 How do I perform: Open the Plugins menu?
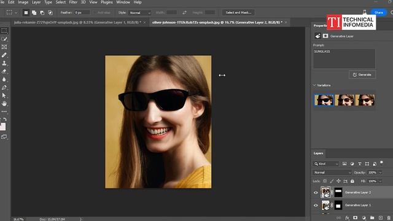pyautogui.click(x=107, y=2)
